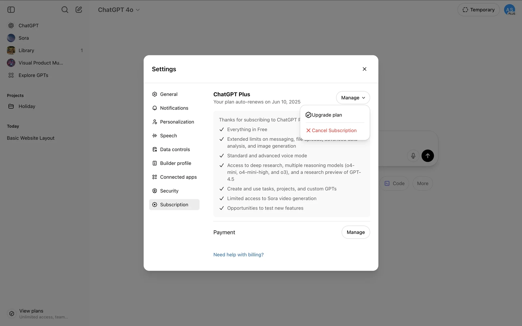Image resolution: width=522 pixels, height=326 pixels.
Task: Click the Speech waveform icon
Action: [x=155, y=136]
